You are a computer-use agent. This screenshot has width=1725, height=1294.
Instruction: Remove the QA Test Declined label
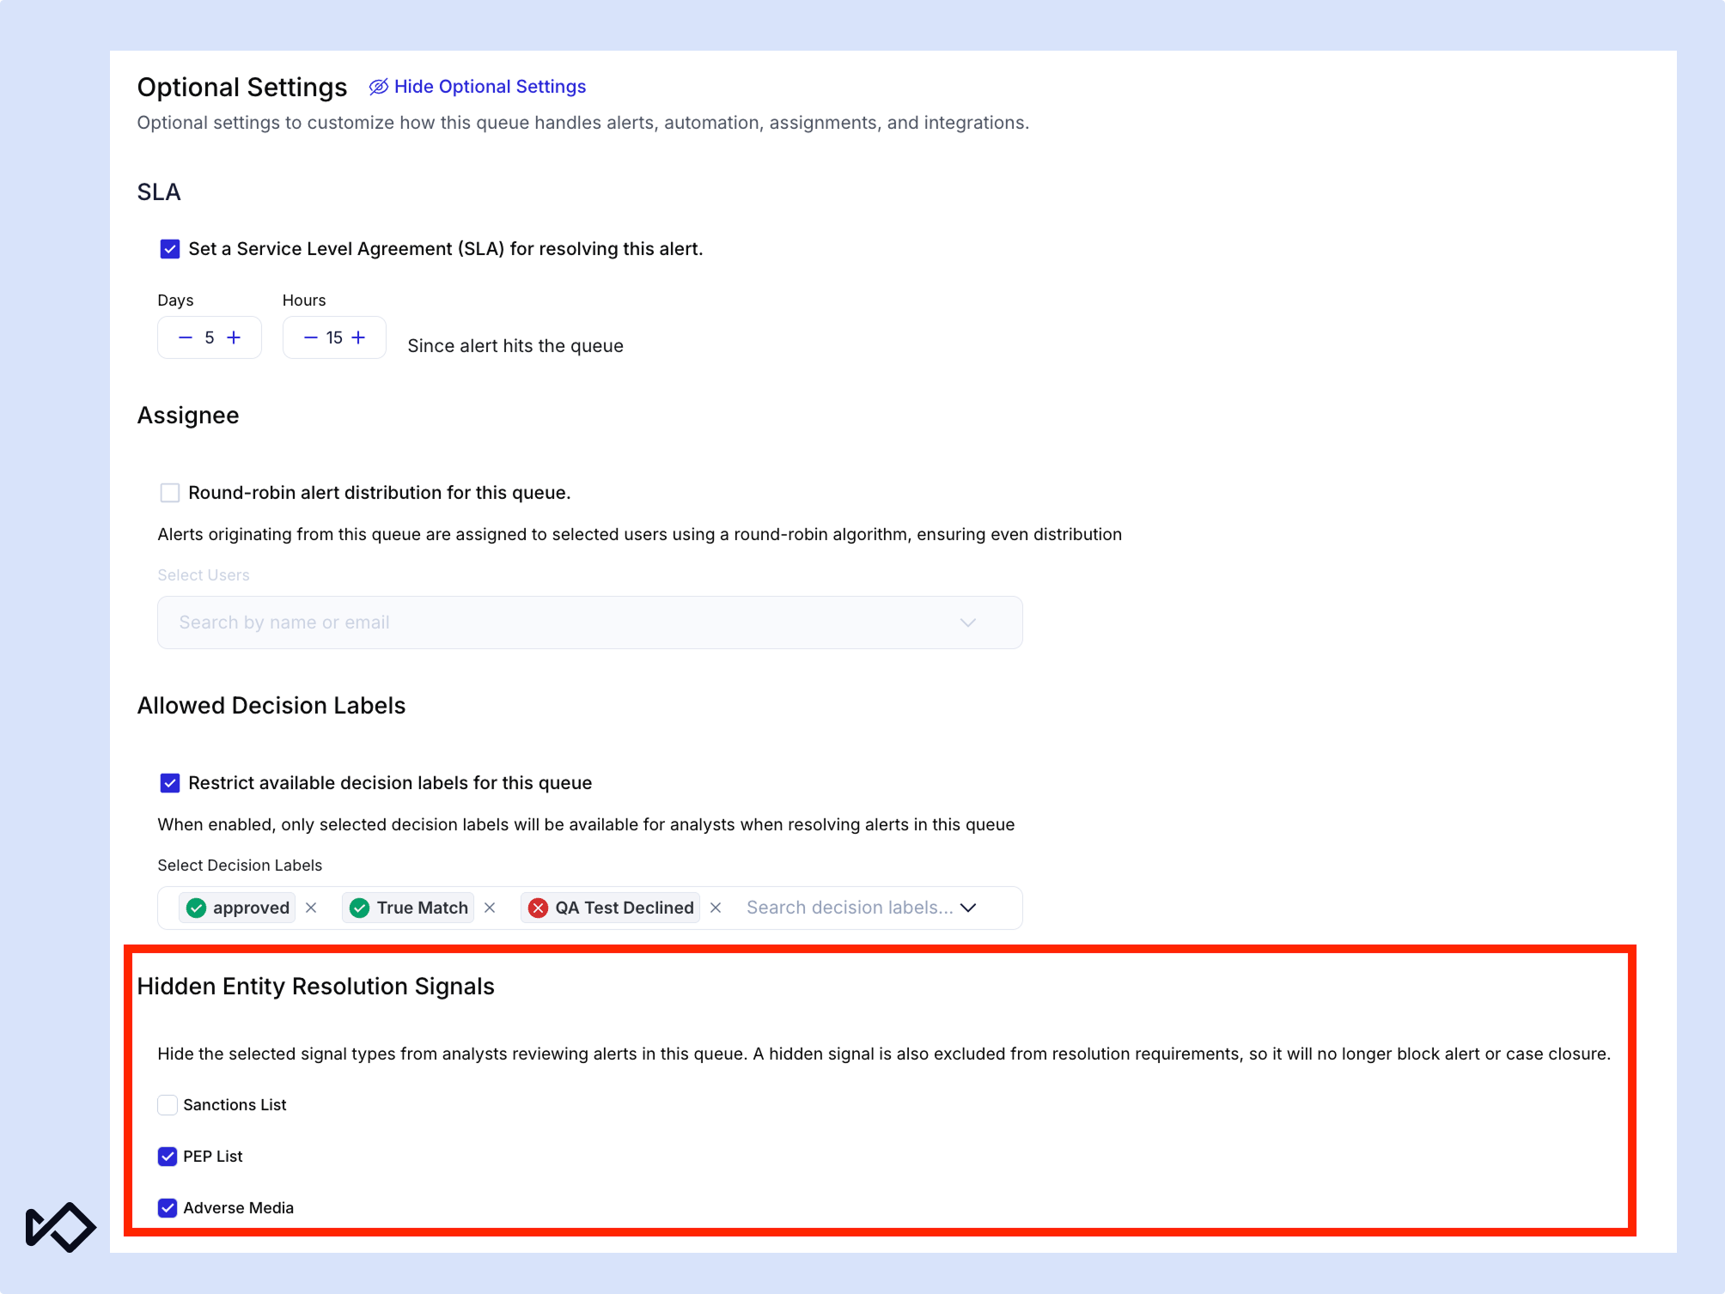point(716,908)
